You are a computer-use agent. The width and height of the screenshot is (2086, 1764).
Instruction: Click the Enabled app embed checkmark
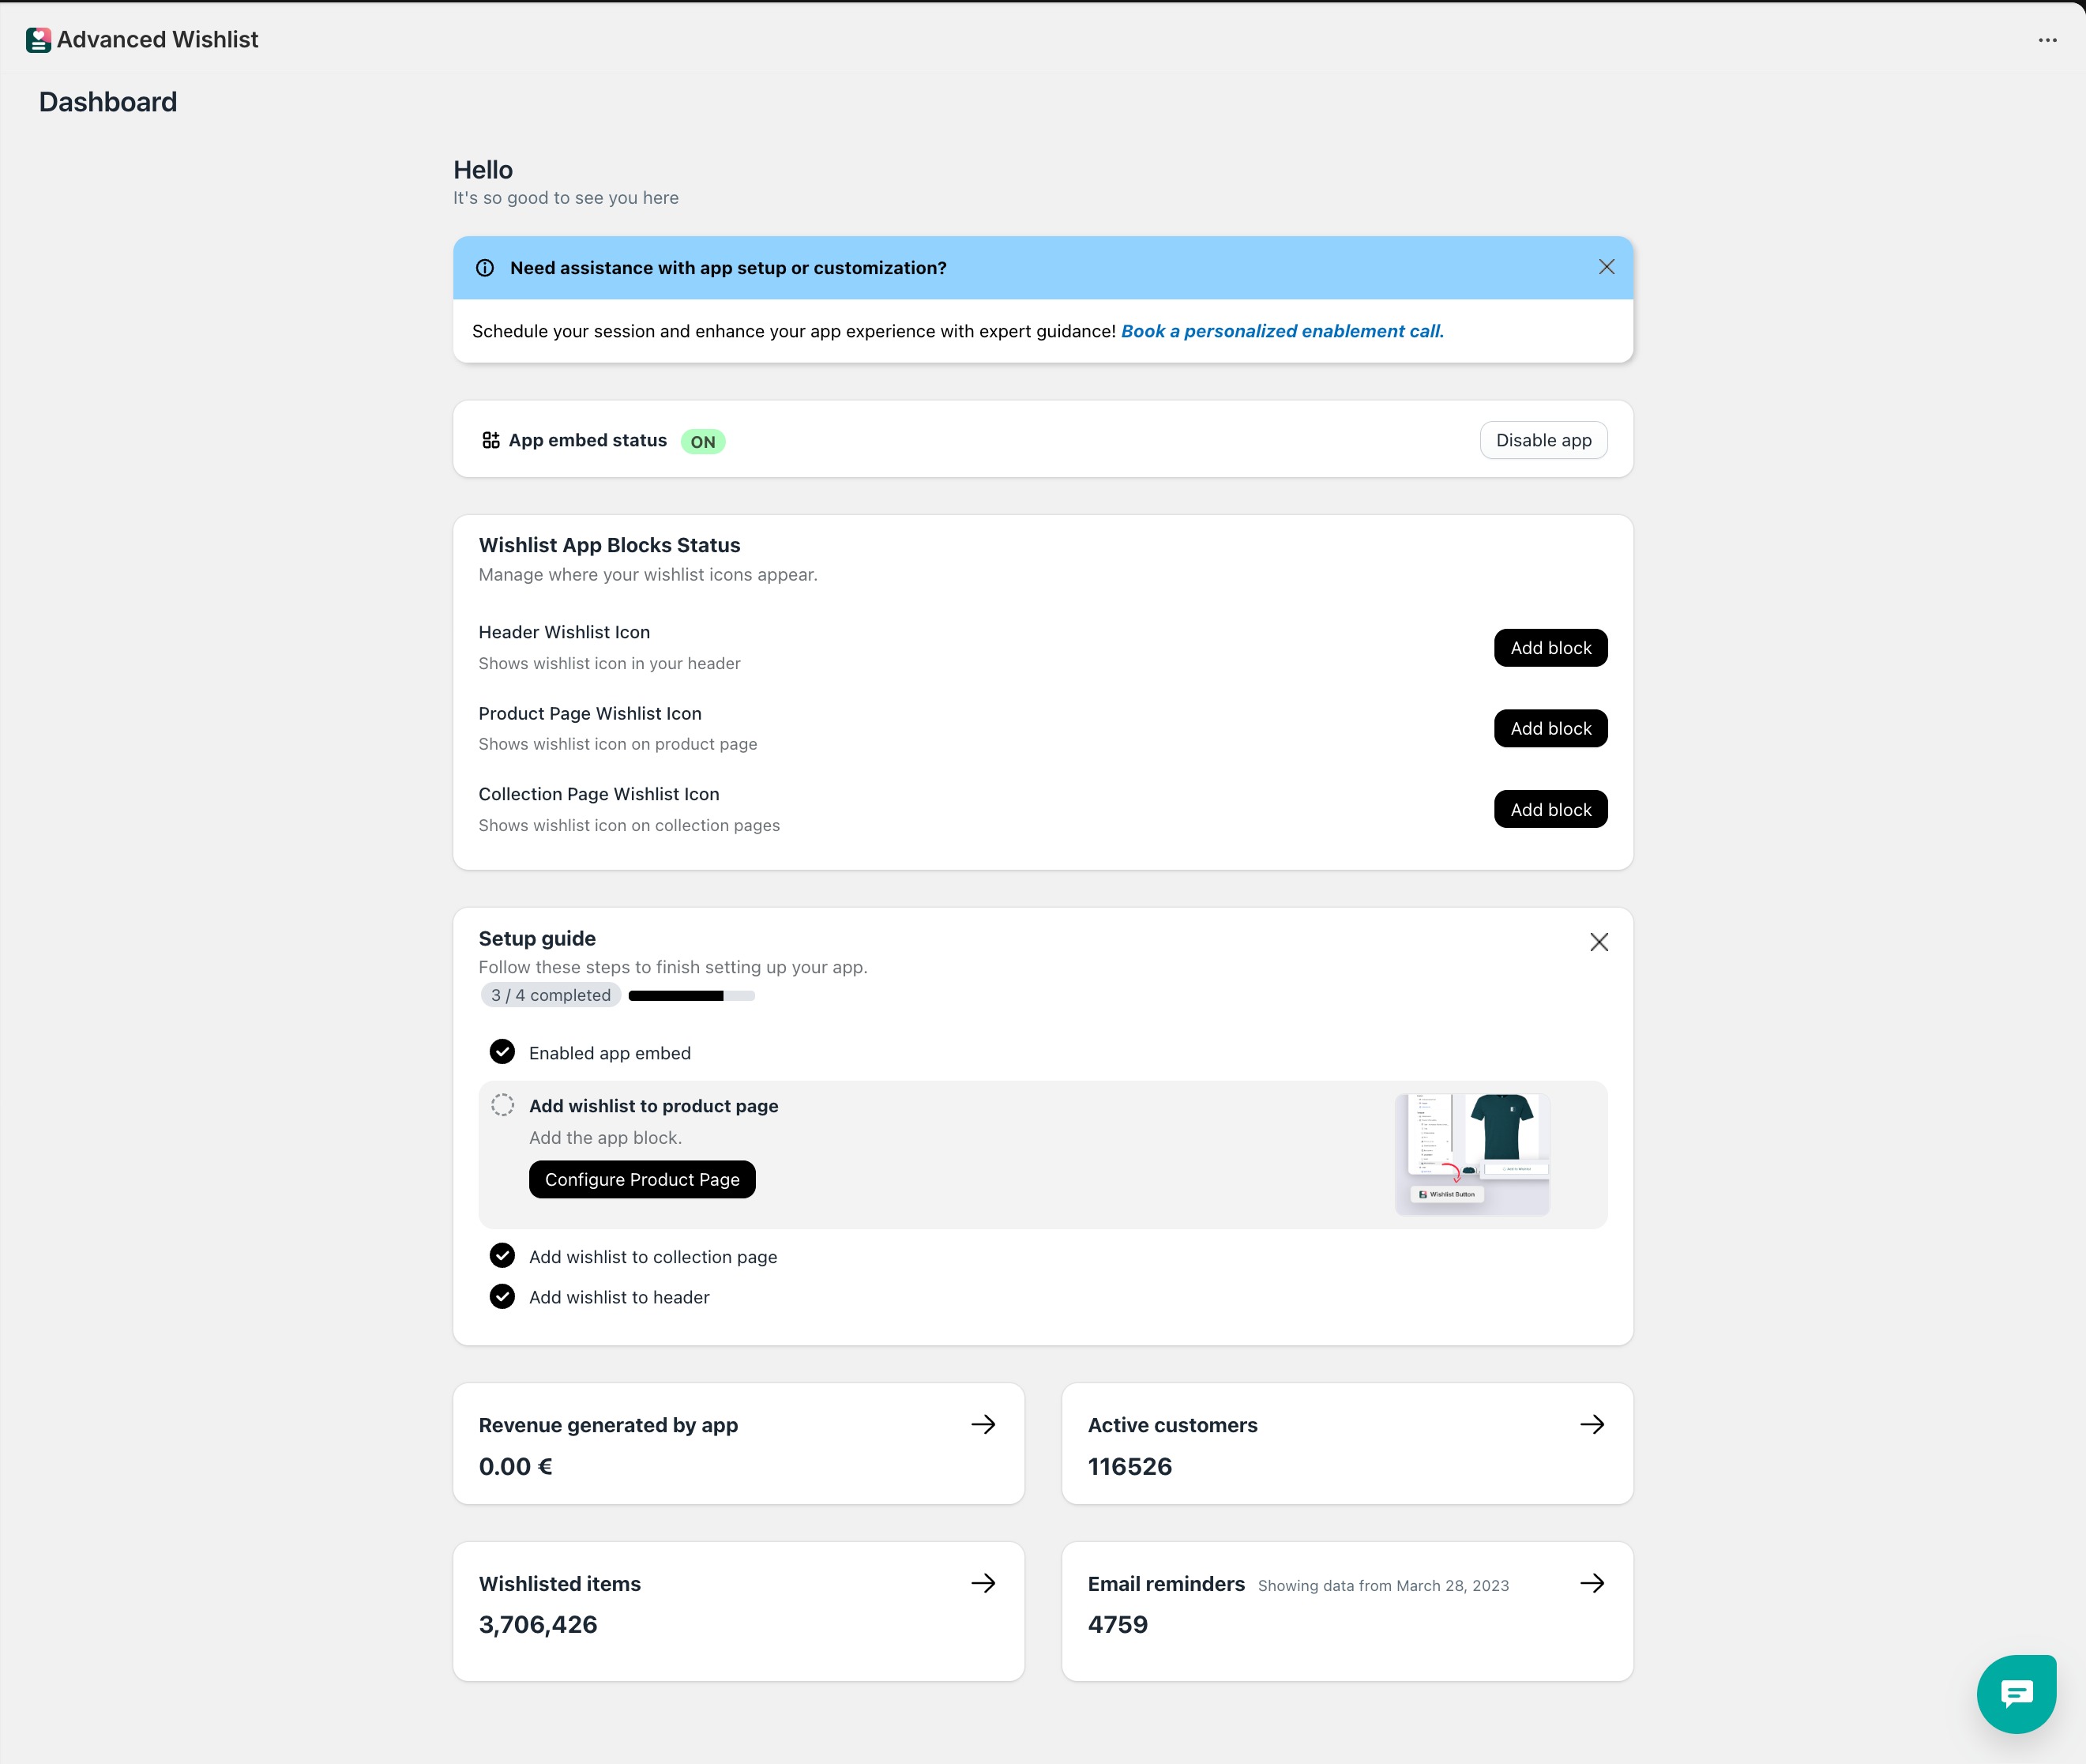[502, 1052]
